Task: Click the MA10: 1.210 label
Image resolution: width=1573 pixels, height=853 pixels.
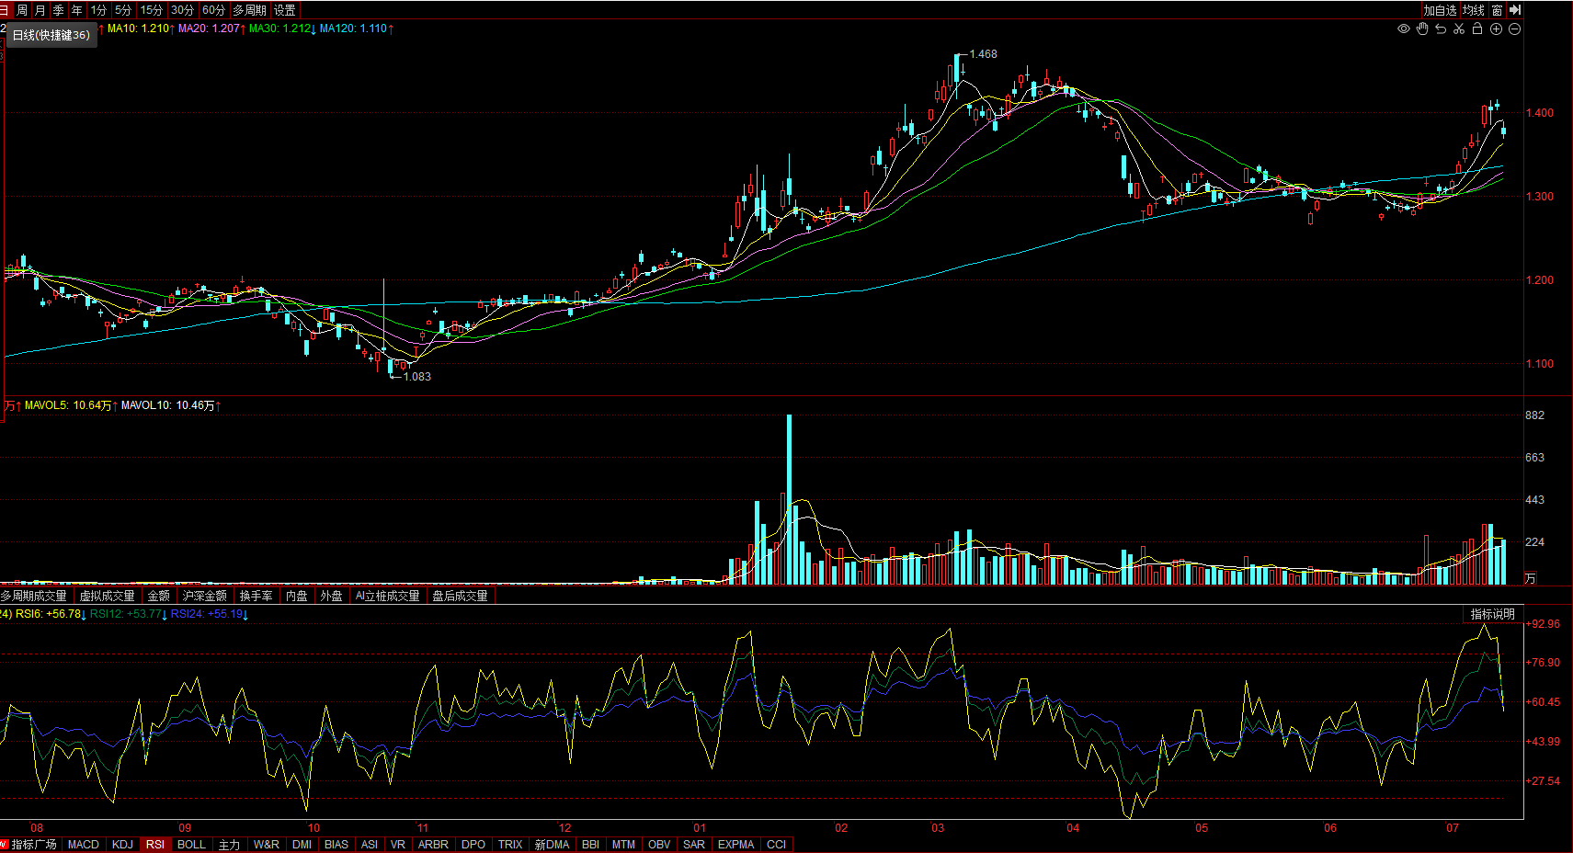Action: pos(139,28)
